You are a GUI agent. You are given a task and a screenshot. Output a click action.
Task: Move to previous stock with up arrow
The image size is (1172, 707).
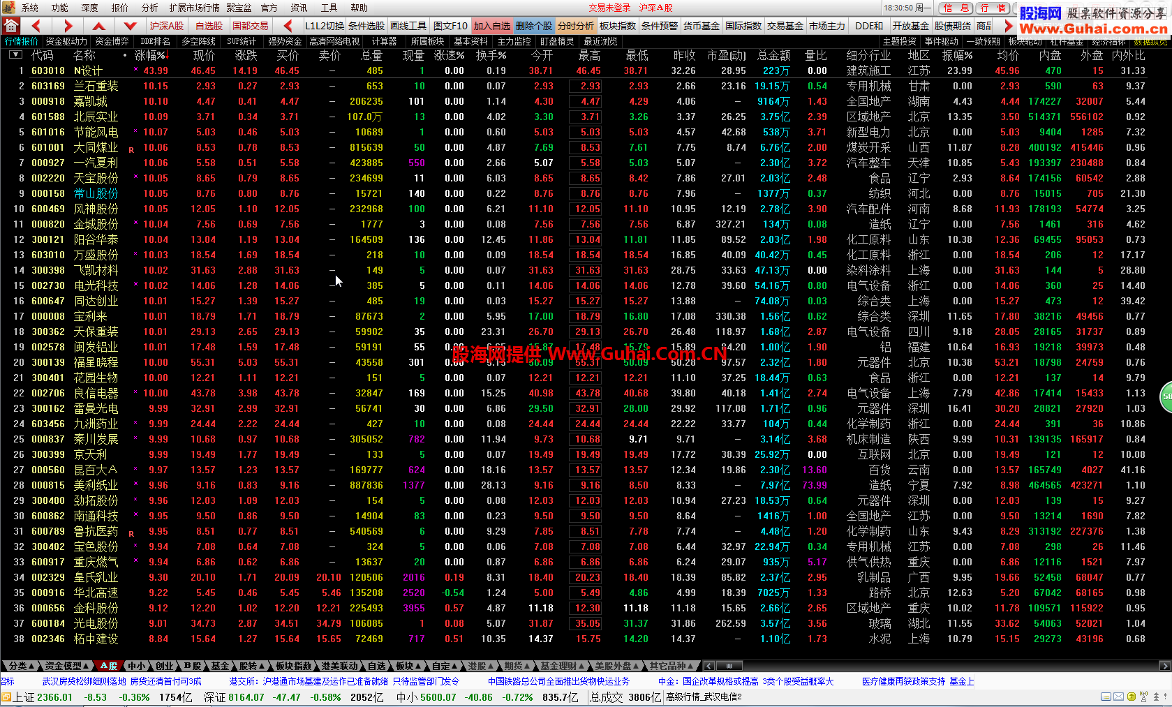pos(99,26)
